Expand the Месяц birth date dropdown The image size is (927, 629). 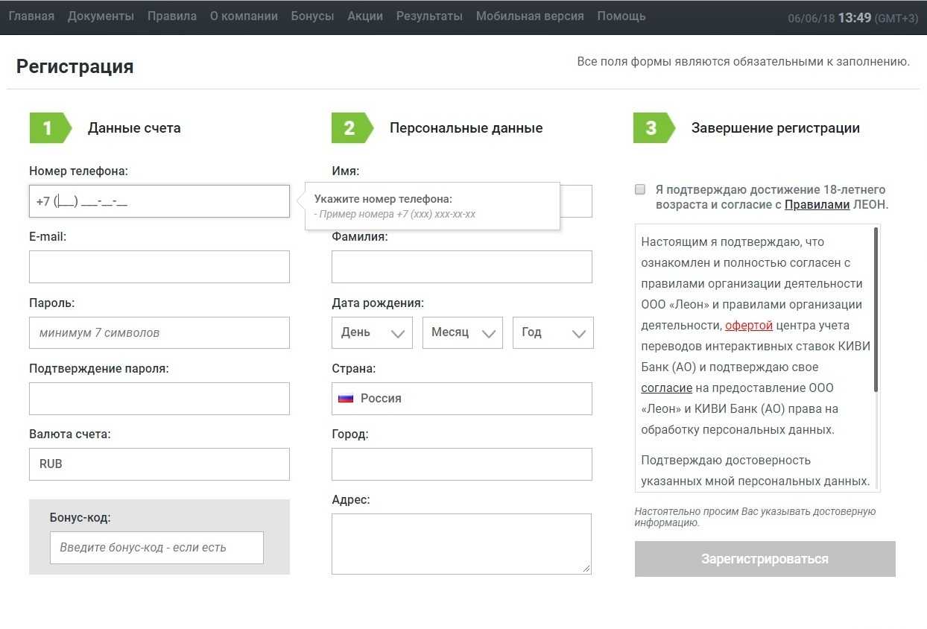click(x=463, y=332)
